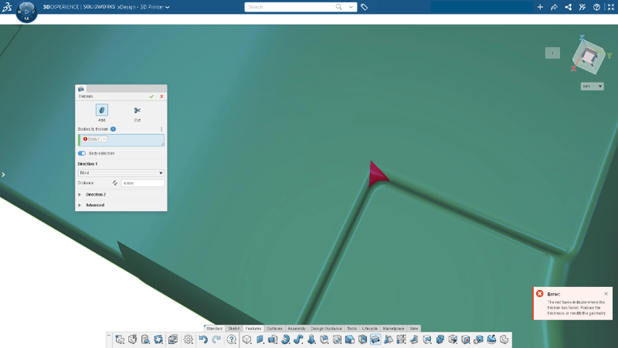Screen dimensions: 618x348
Task: Dismiss the Error notification
Action: tap(606, 294)
